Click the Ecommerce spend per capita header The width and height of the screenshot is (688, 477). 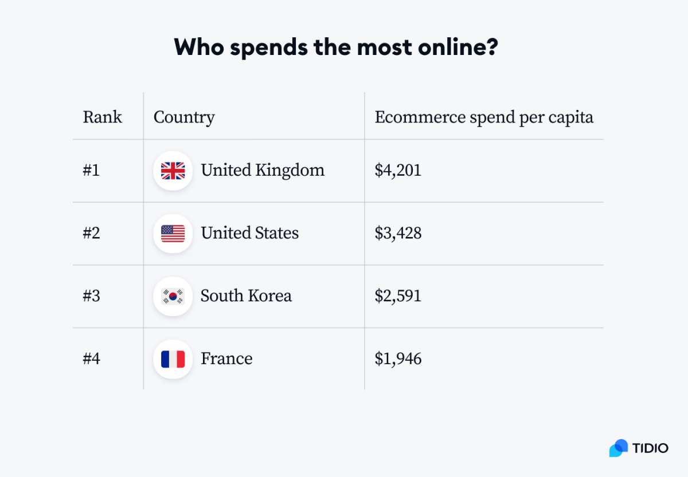click(x=484, y=117)
